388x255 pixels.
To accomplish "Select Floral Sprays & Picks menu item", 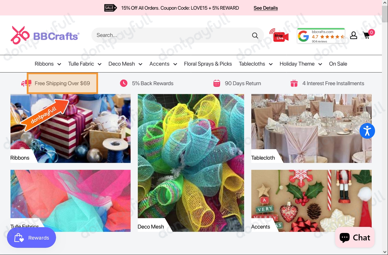I will click(208, 64).
